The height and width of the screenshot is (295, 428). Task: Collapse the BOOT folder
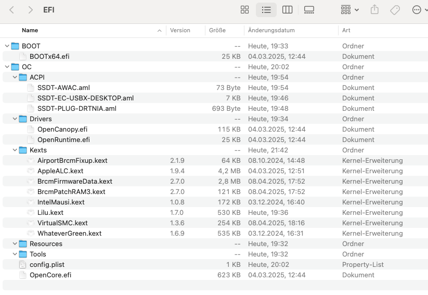[x=7, y=46]
